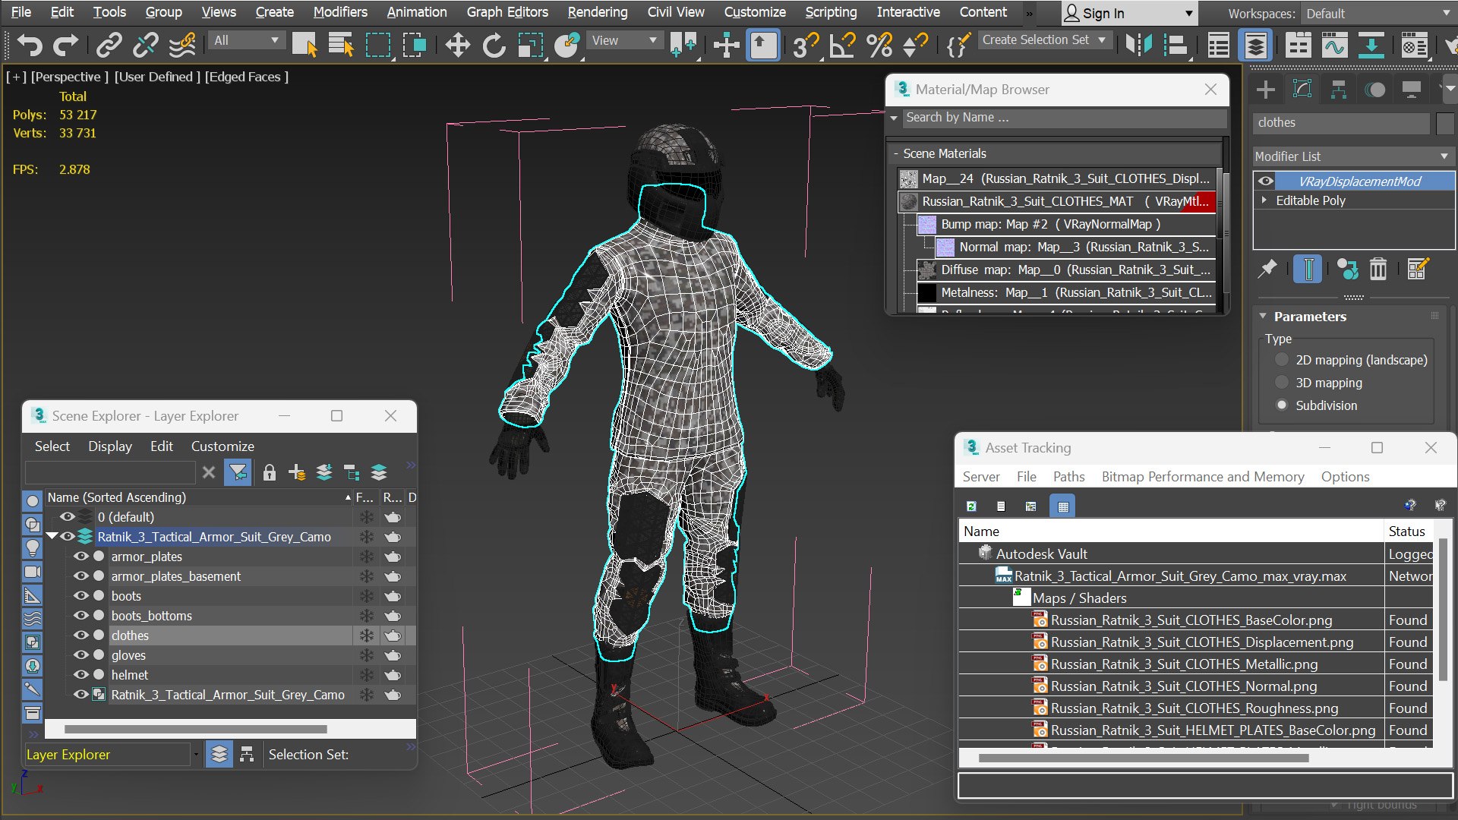This screenshot has height=820, width=1458.
Task: Choose the Select by Name tool
Action: coord(341,46)
